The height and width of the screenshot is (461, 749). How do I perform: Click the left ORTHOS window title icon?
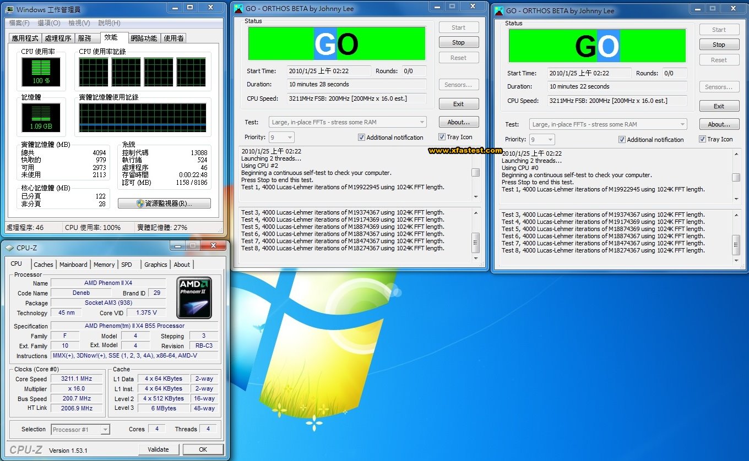(238, 9)
